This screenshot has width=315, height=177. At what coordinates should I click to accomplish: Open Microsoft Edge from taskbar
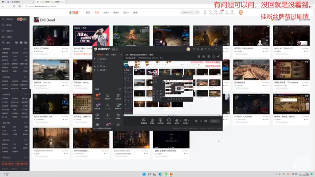[x=160, y=174]
